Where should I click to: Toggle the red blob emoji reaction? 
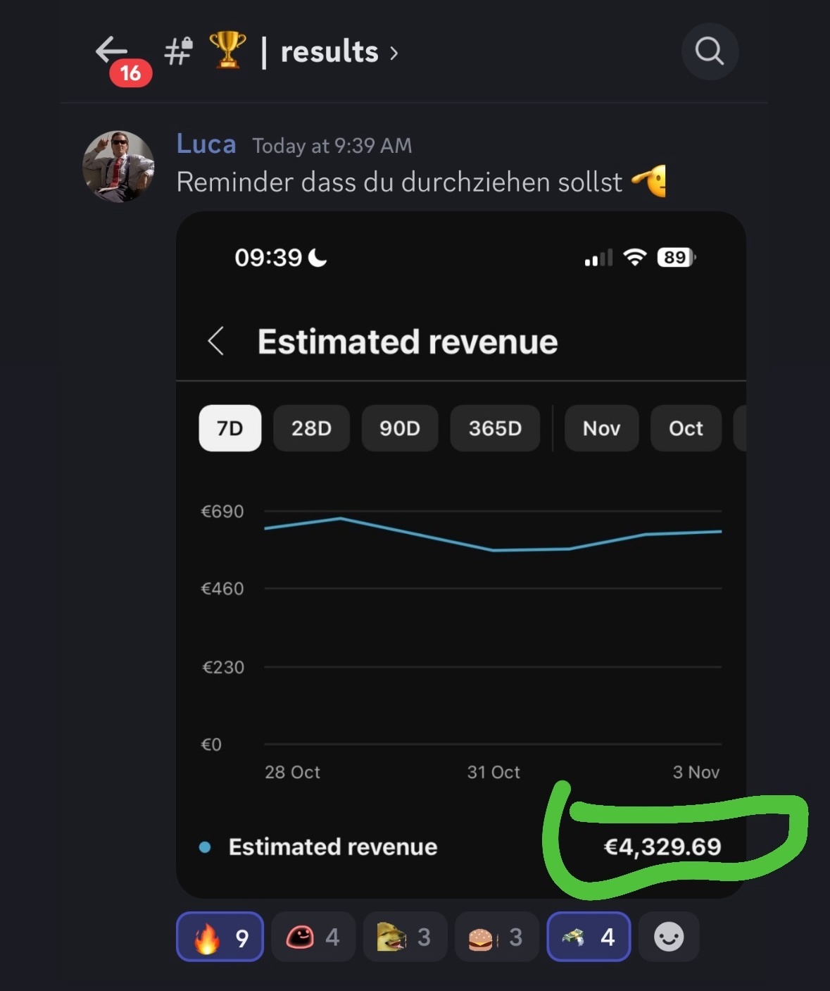313,937
